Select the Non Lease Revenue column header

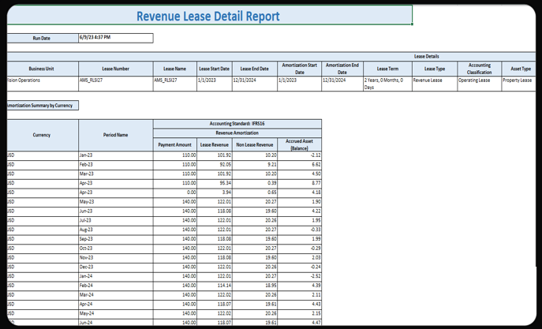(254, 144)
